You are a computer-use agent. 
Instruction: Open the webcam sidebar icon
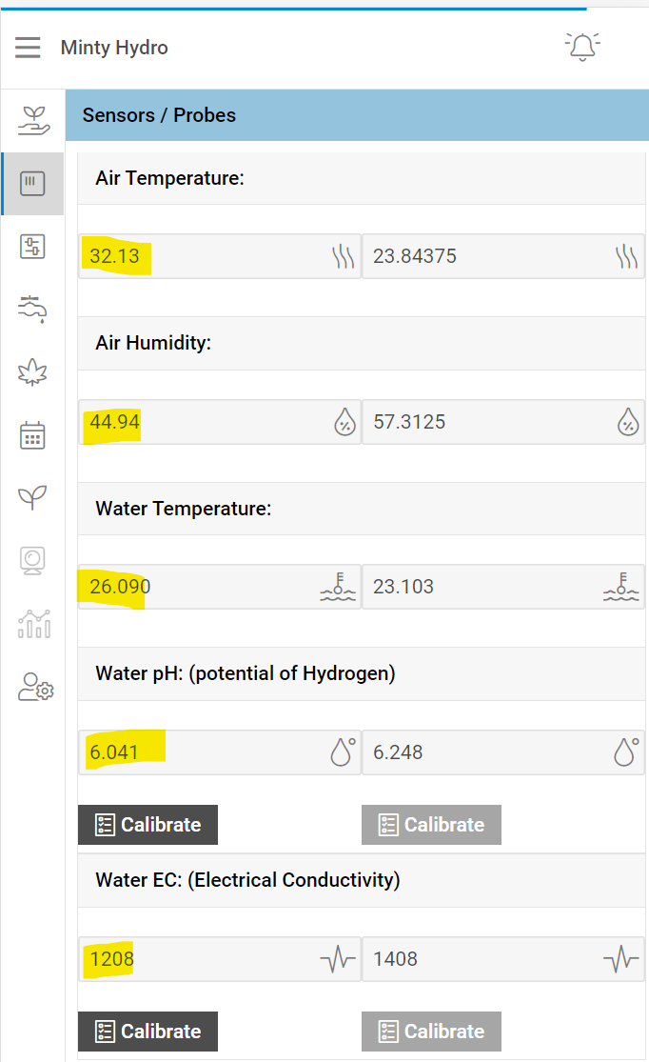[x=33, y=560]
